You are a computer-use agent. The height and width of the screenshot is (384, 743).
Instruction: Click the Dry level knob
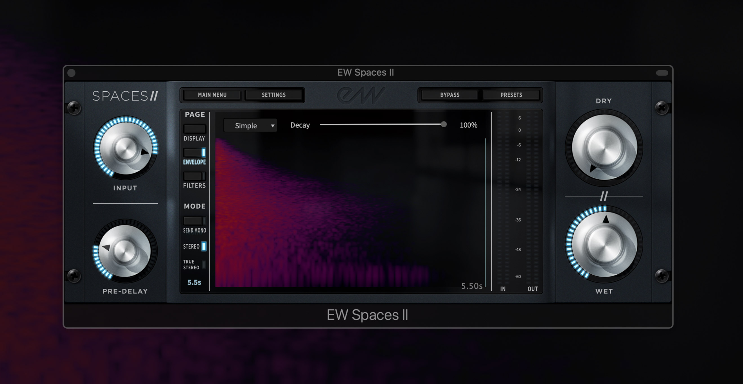coord(604,147)
